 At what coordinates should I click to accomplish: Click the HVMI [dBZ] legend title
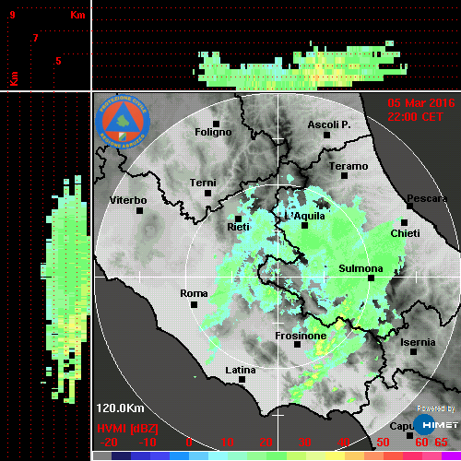[x=127, y=429]
